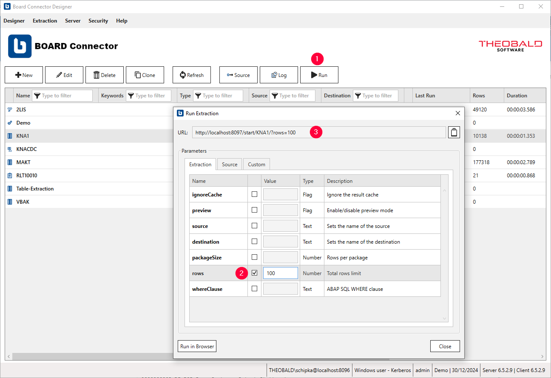Switch to the Source parameters tab
This screenshot has height=378, width=551.
click(230, 164)
